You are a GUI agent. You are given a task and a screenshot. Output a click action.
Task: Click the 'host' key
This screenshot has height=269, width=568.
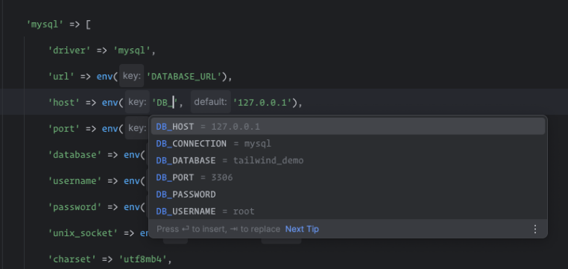64,103
